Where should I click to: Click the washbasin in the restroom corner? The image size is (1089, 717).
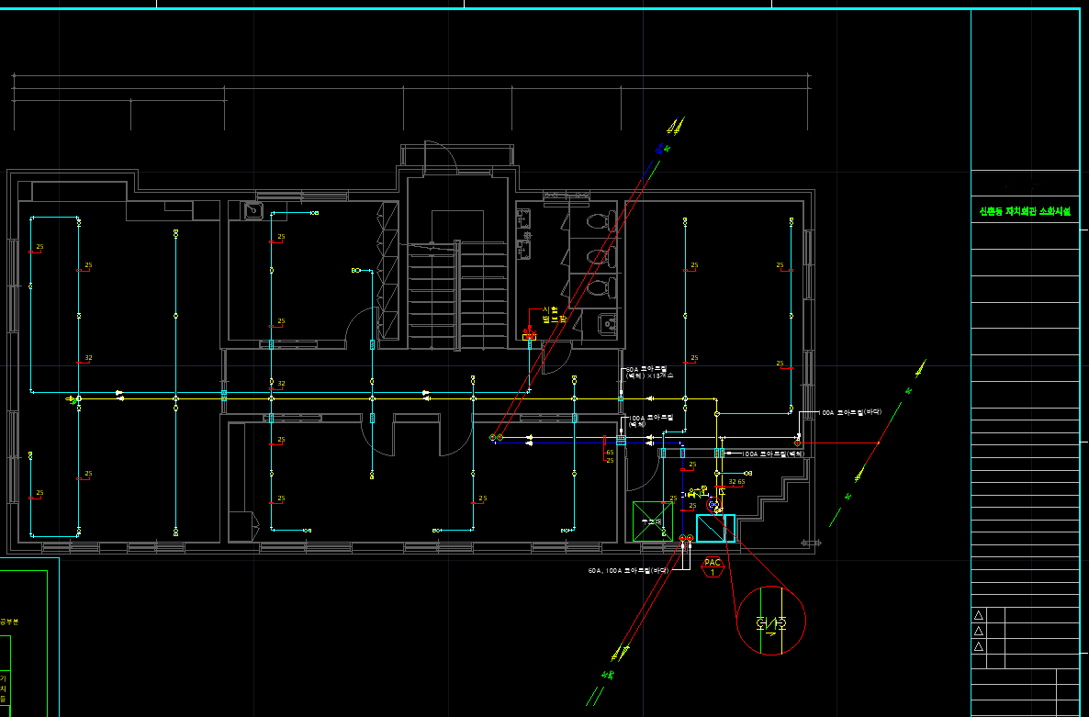(607, 324)
